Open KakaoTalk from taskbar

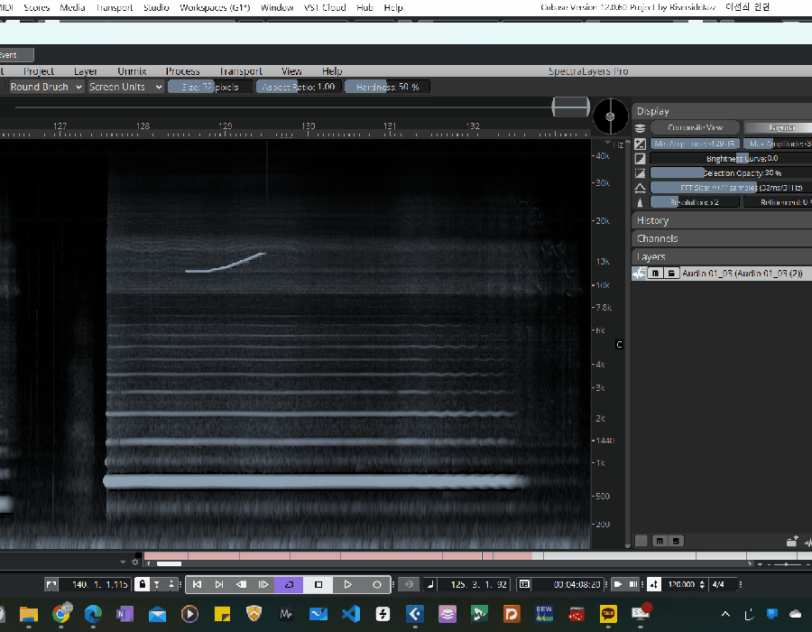coord(608,614)
